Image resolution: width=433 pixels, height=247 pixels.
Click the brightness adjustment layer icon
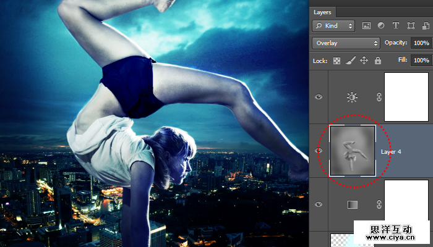pos(352,97)
